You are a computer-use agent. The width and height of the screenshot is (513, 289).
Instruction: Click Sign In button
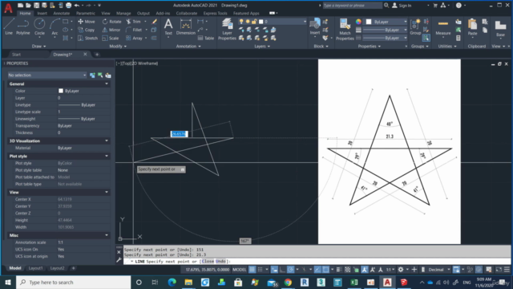click(x=402, y=6)
